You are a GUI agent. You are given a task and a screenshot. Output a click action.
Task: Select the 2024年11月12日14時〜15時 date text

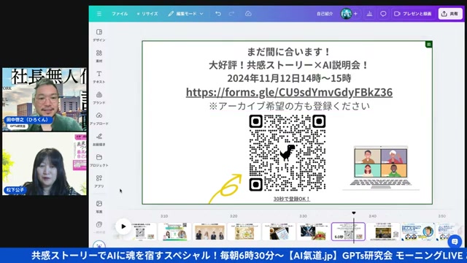289,78
